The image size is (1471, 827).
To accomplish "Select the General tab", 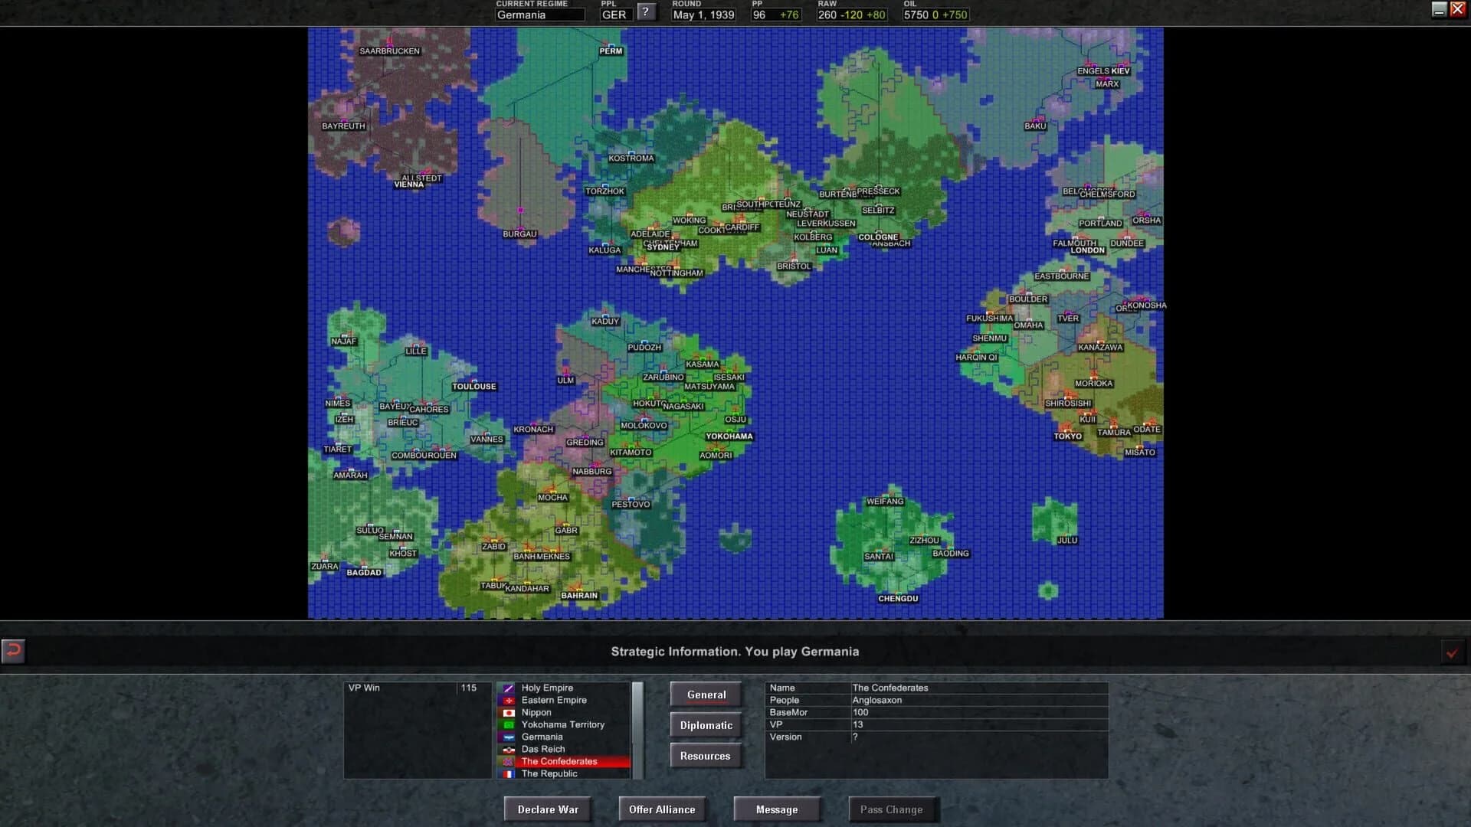I will (706, 694).
